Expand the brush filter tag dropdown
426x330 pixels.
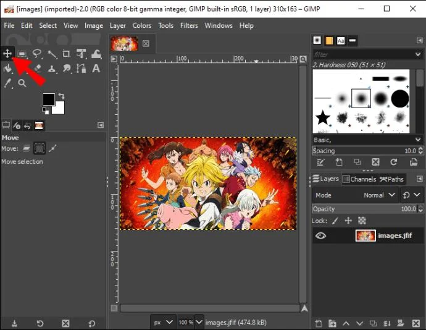tap(418, 54)
